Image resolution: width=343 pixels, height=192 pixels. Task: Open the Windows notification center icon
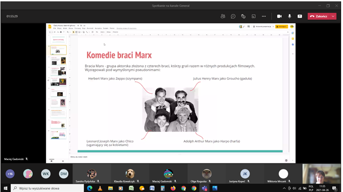tap(335, 188)
